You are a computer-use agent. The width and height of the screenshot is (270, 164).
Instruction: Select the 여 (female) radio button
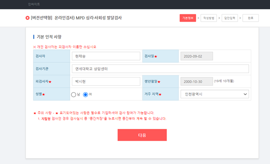tap(85, 95)
